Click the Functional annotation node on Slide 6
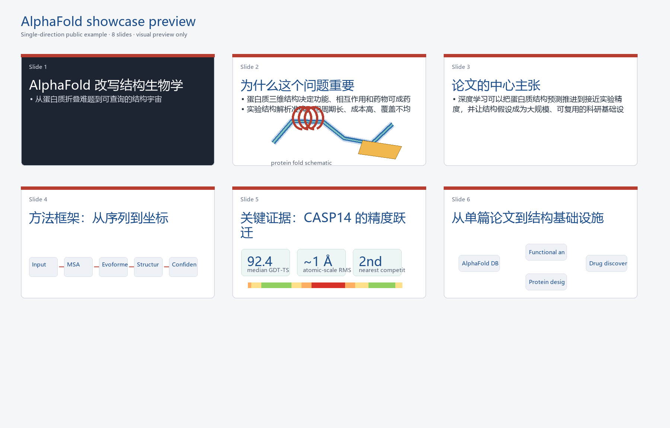Image resolution: width=670 pixels, height=428 pixels. [x=546, y=252]
